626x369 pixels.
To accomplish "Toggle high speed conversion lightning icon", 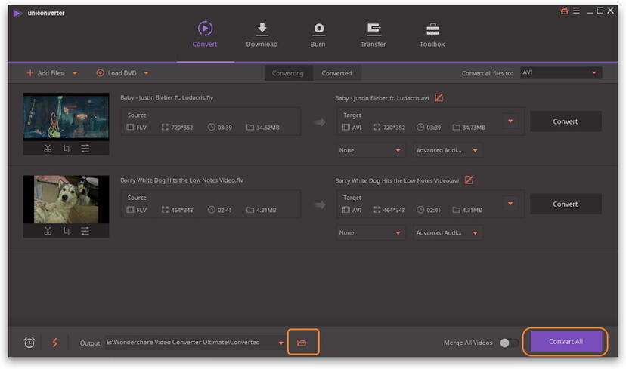I will tap(54, 343).
